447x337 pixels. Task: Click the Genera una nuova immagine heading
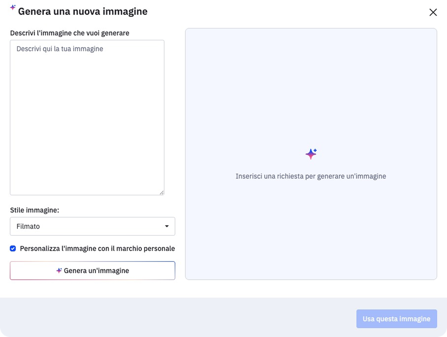(x=83, y=11)
